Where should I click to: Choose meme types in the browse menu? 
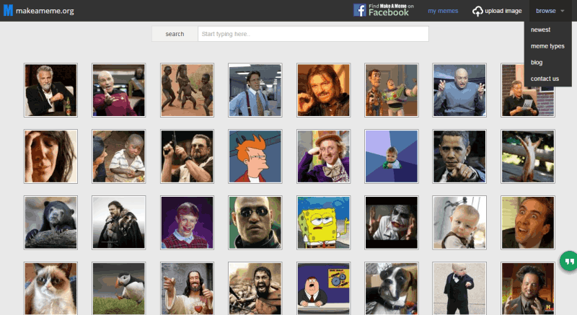coord(547,46)
